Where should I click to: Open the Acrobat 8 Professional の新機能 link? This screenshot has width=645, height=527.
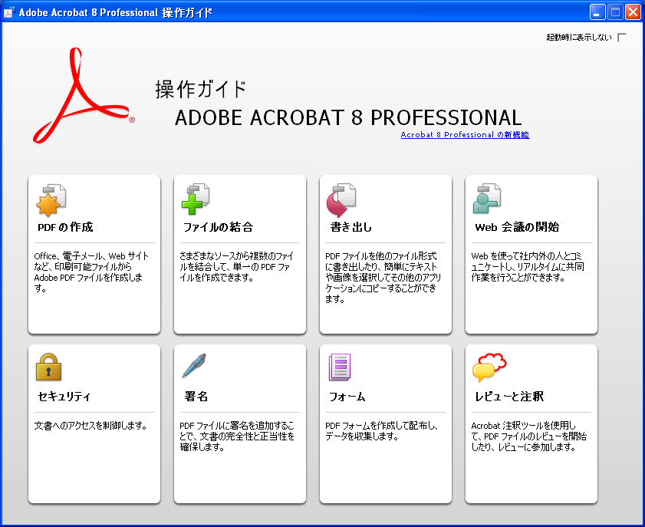click(466, 134)
